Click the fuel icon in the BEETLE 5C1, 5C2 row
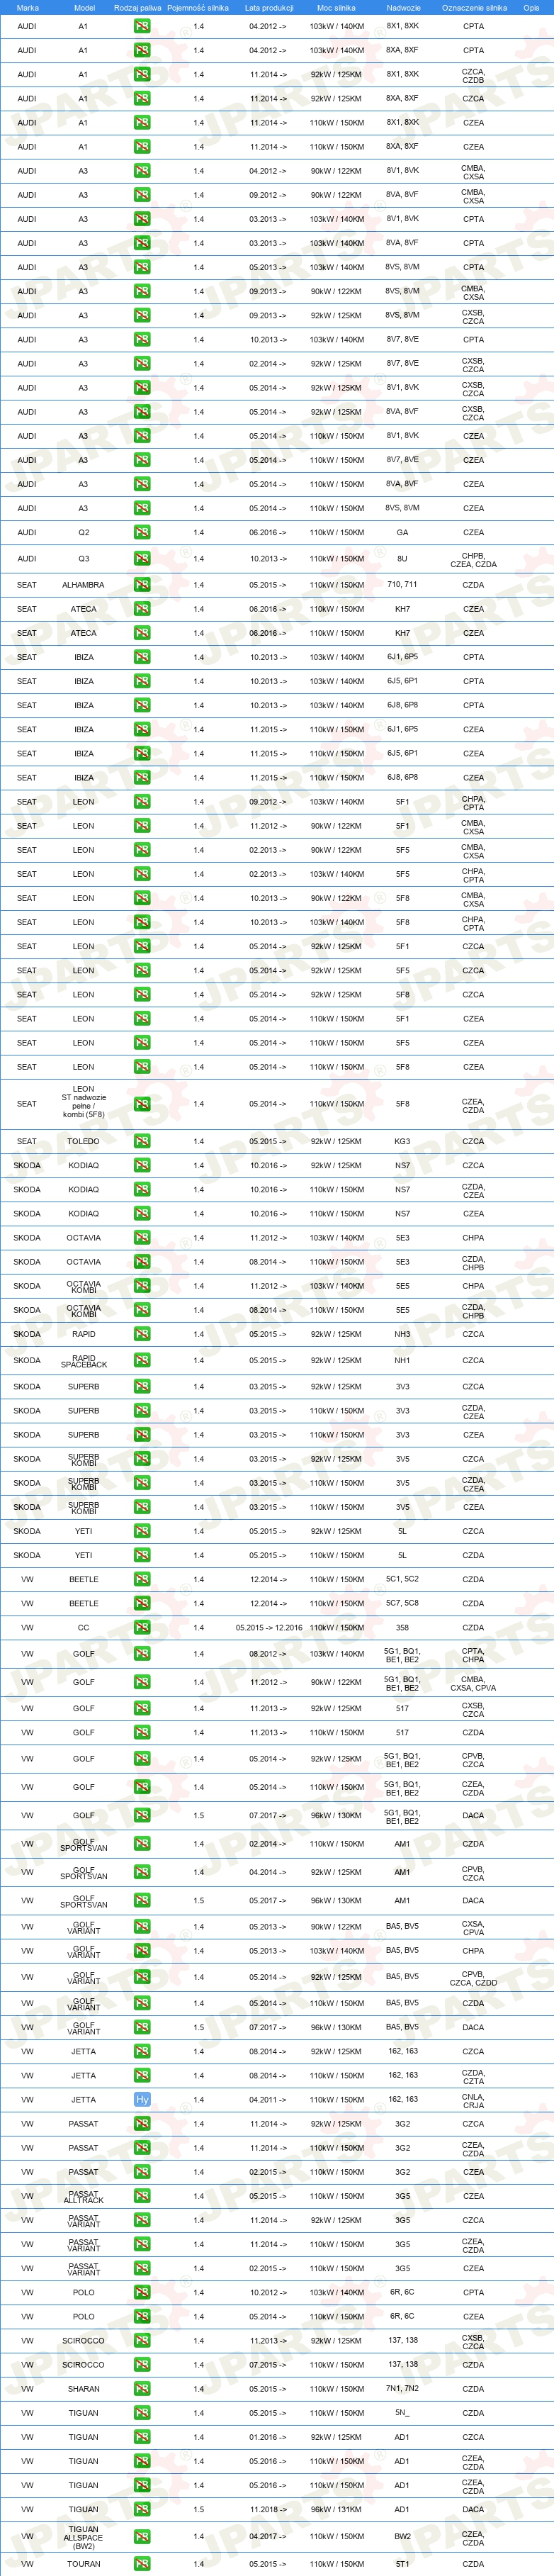This screenshot has height=2576, width=554. [142, 1579]
